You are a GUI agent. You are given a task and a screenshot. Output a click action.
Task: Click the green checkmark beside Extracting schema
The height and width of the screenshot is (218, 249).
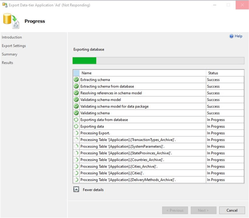click(x=76, y=80)
